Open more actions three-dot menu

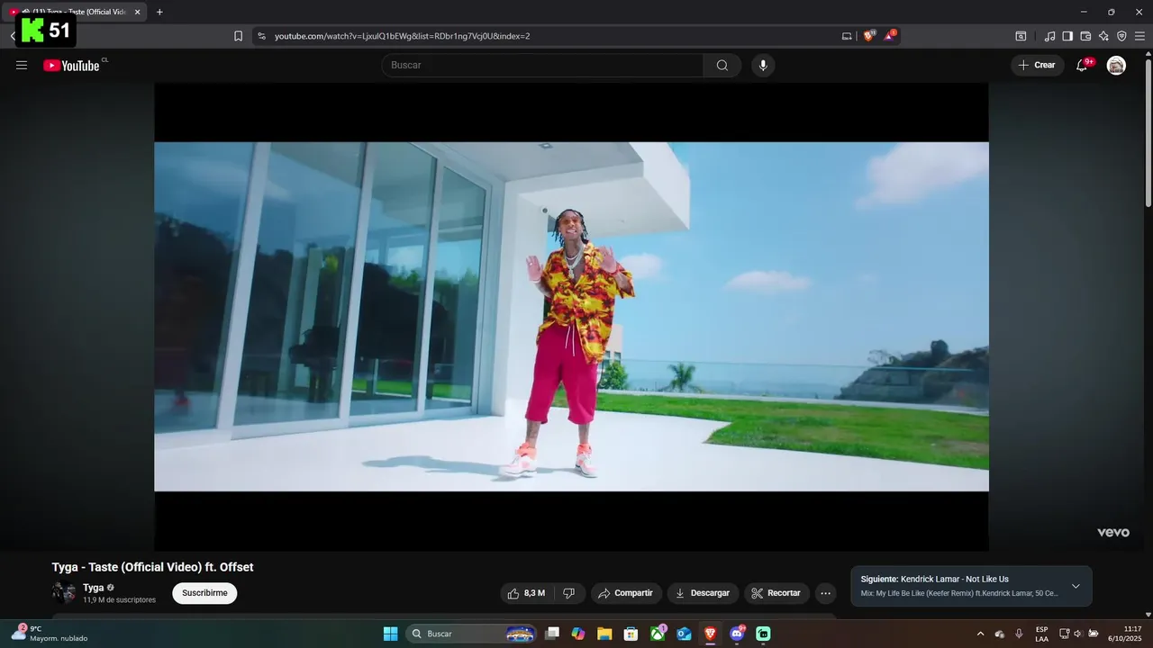click(825, 593)
